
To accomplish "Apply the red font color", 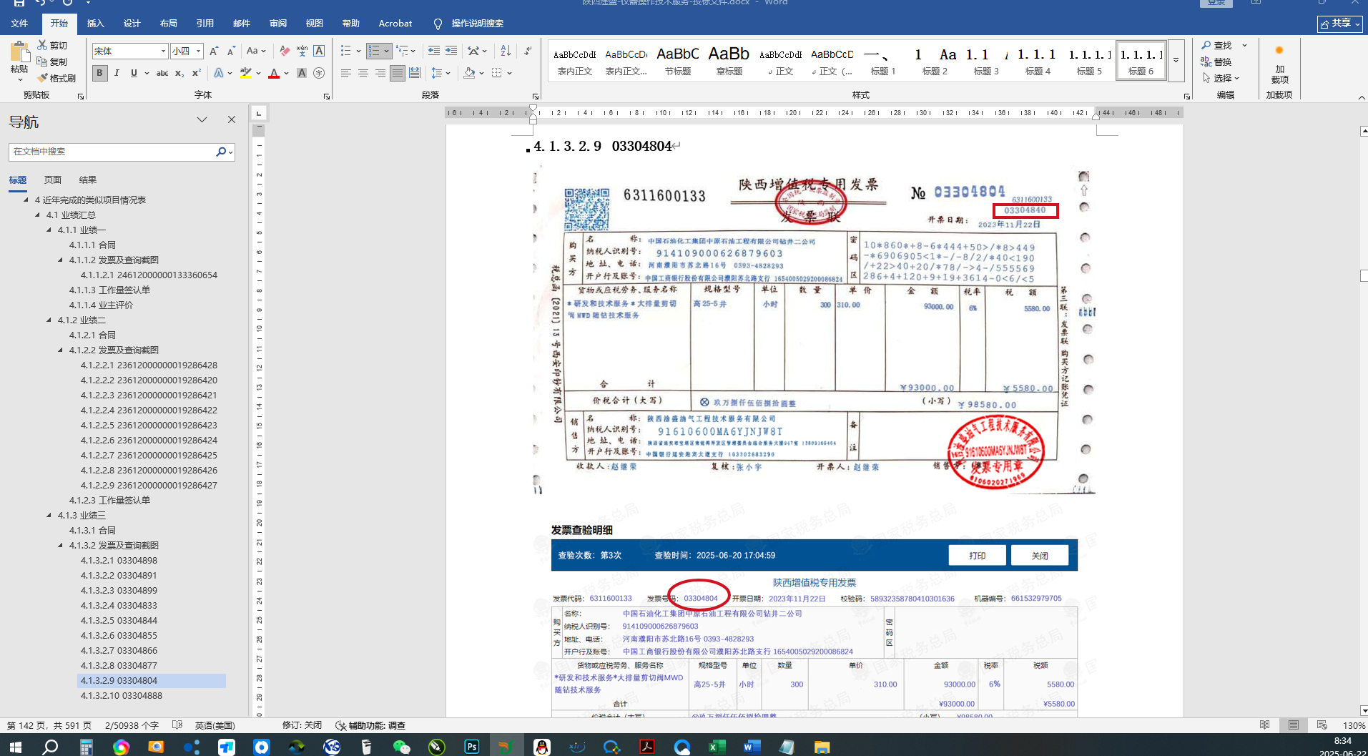I will click(x=274, y=73).
